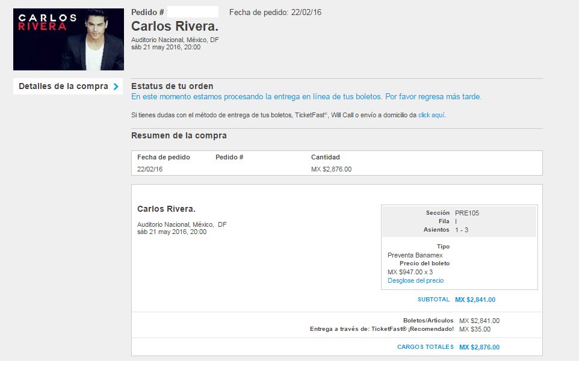
Task: Click the 'Pedido #' label in header
Action: (147, 12)
